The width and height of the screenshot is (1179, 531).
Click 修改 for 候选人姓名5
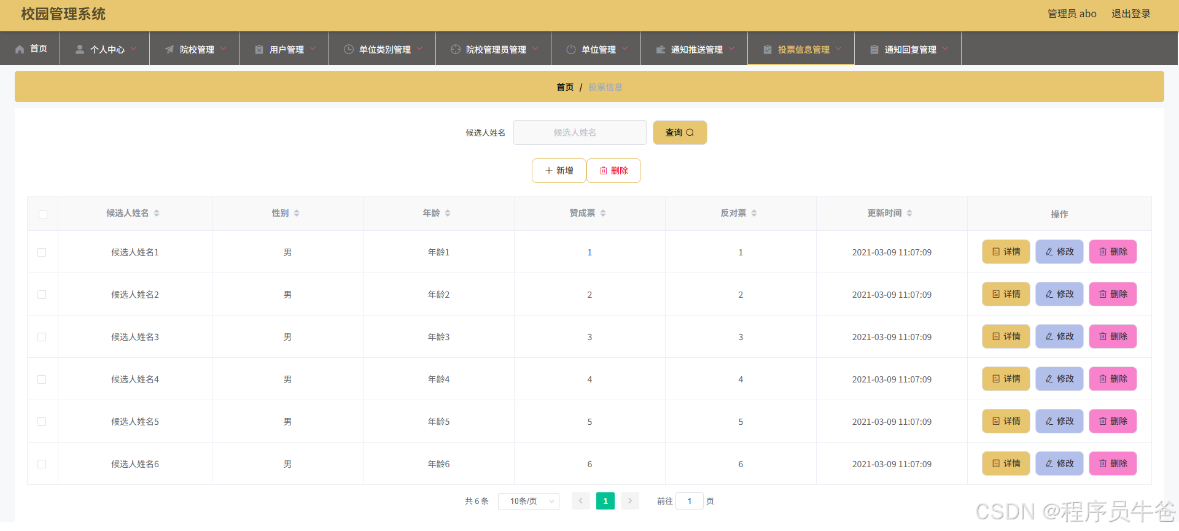[1059, 421]
